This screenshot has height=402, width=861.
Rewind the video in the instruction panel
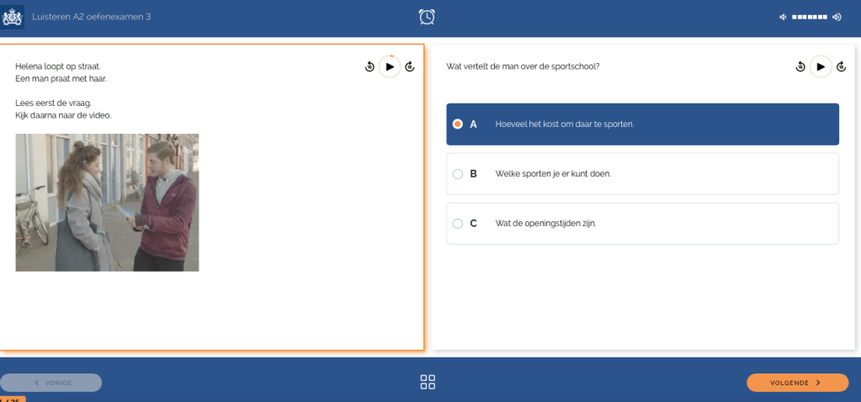(x=369, y=66)
